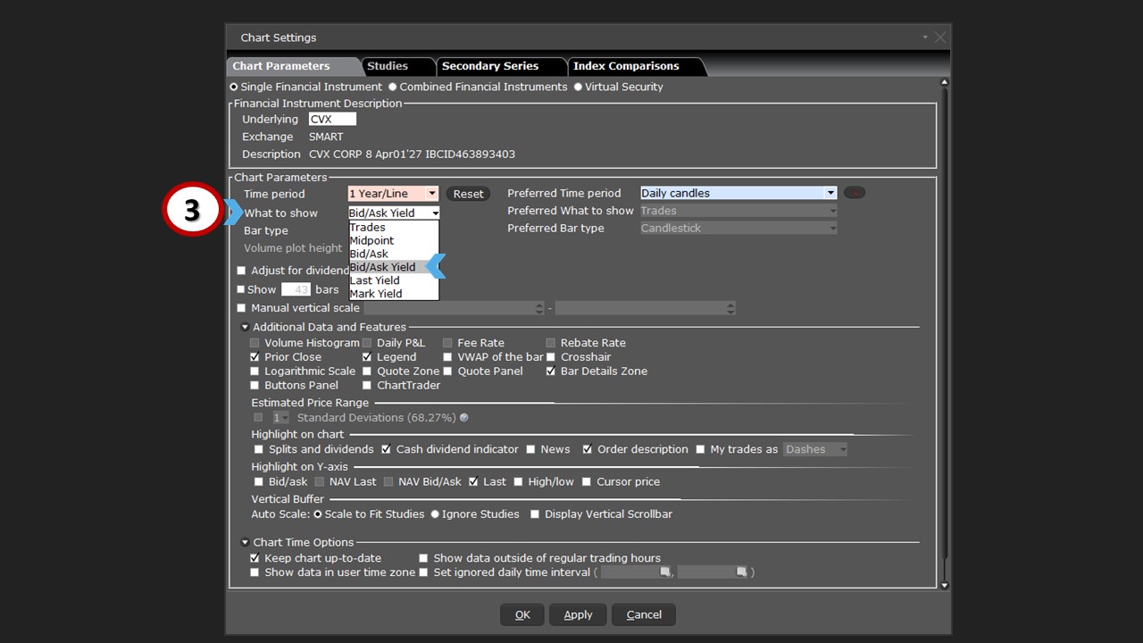Uncheck Keep chart up-to-date
This screenshot has width=1143, height=643.
coord(254,557)
